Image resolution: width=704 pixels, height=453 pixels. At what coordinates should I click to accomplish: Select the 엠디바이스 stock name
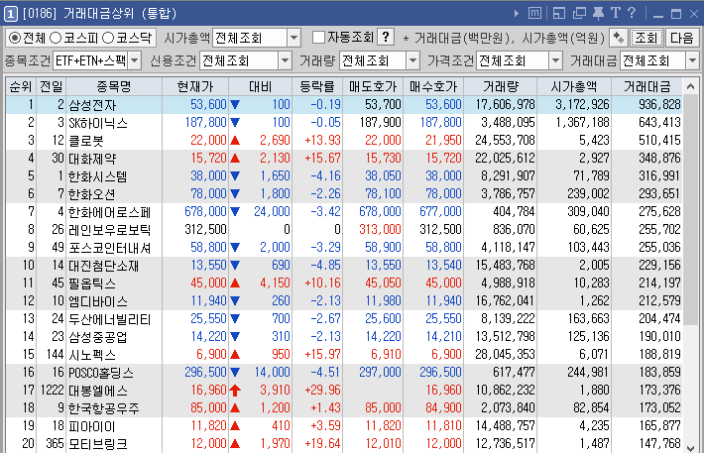pyautogui.click(x=98, y=301)
